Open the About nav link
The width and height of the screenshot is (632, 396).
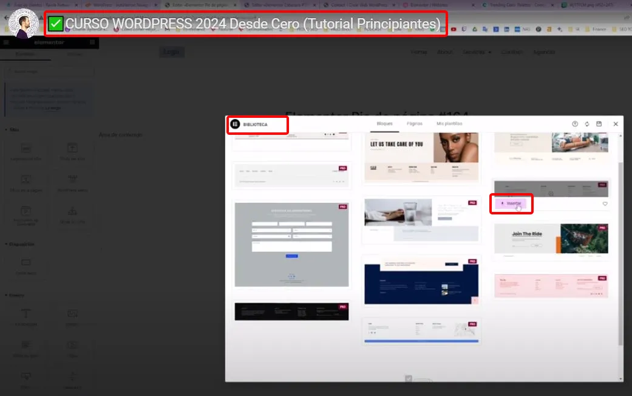point(444,52)
